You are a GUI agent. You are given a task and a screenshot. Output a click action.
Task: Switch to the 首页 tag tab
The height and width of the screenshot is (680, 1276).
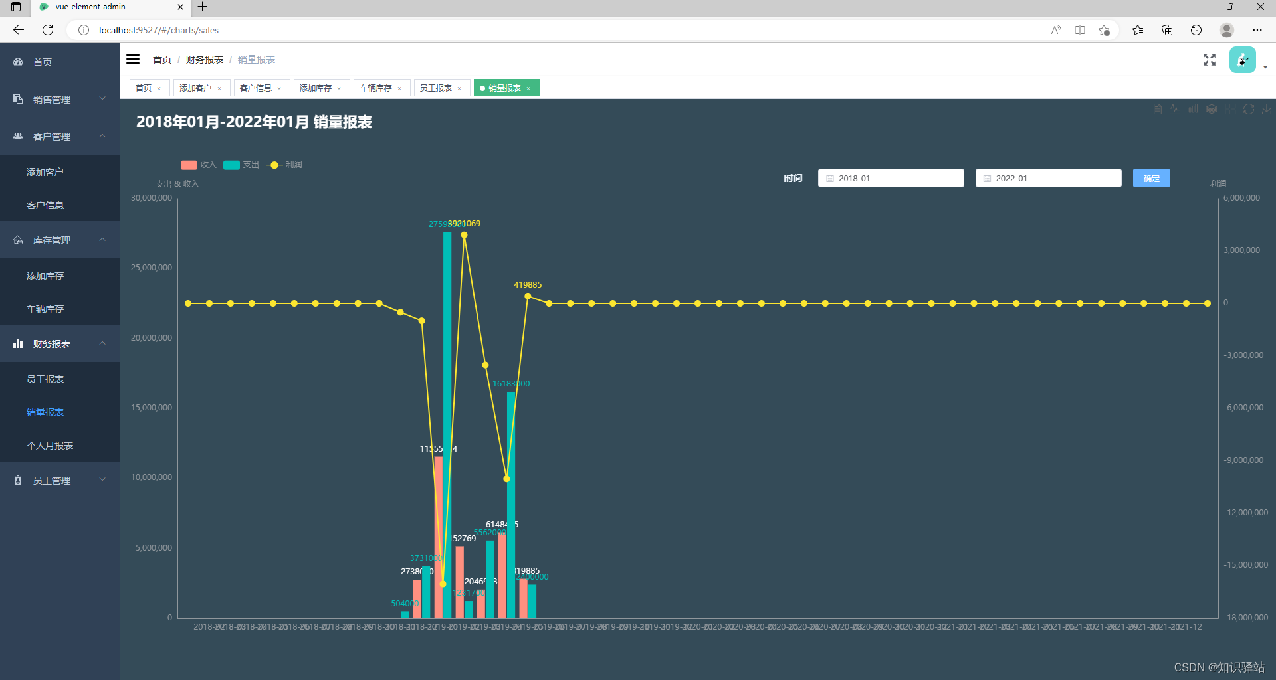click(144, 88)
